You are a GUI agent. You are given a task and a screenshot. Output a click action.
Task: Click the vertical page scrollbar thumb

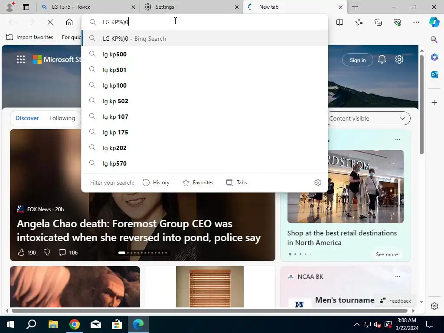tap(421, 105)
